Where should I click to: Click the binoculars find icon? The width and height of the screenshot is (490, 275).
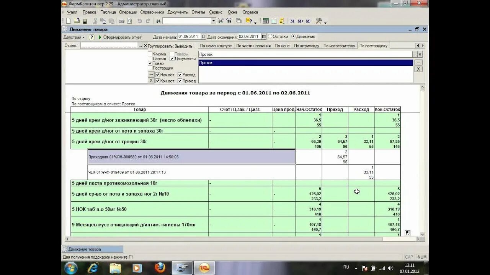point(158,21)
